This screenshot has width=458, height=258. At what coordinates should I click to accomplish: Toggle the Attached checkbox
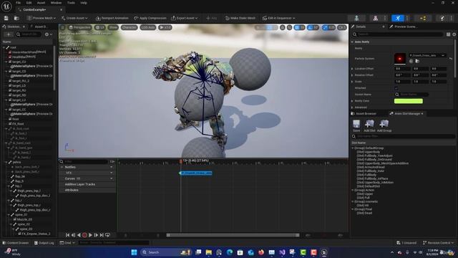pyautogui.click(x=396, y=88)
